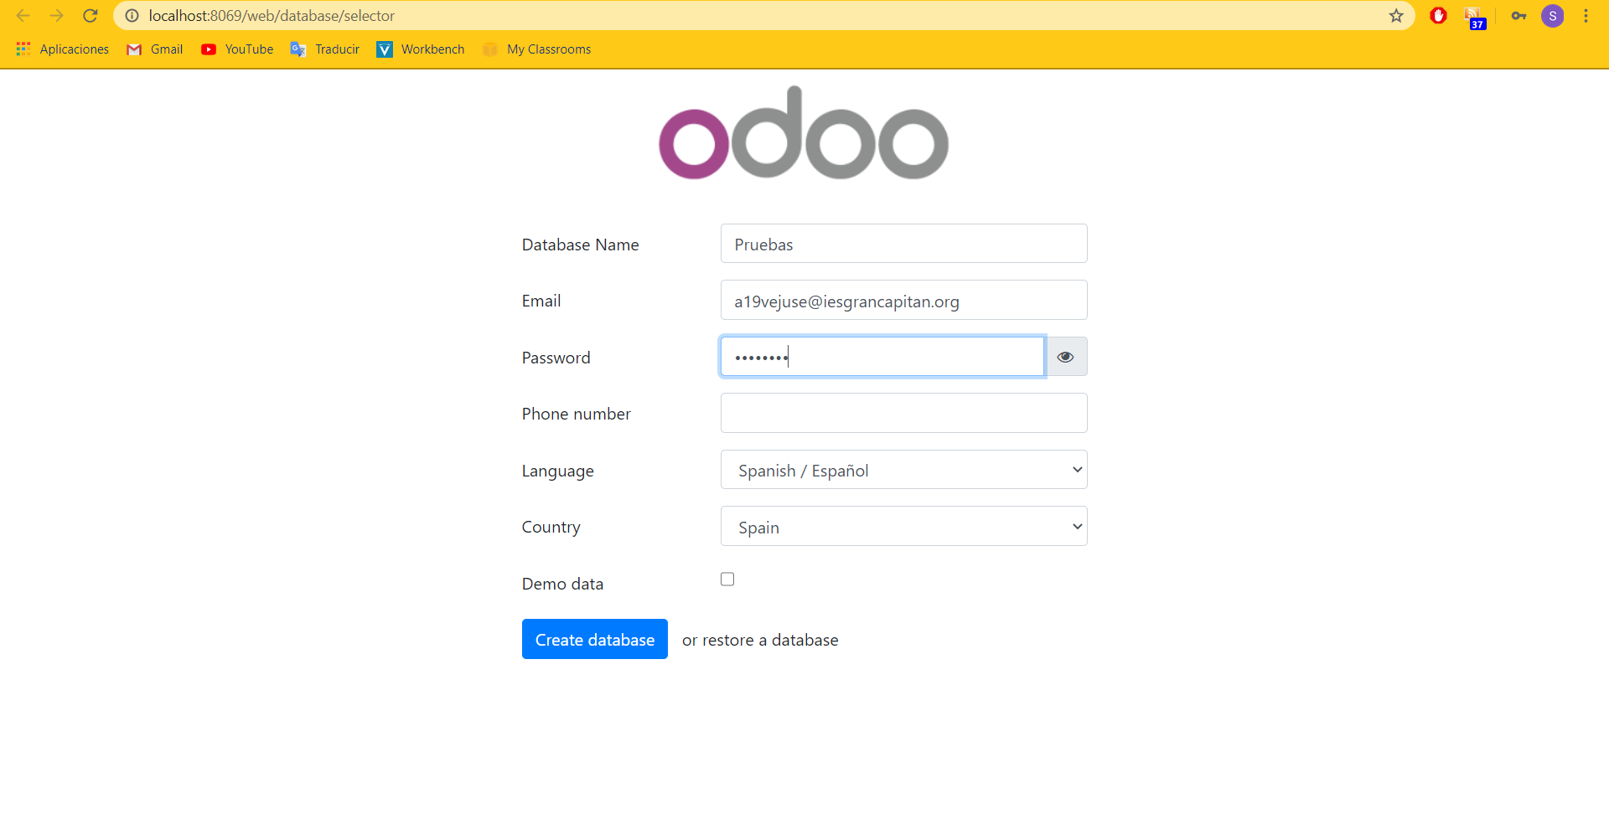1609x819 pixels.
Task: Open saved passwords key icon
Action: (x=1518, y=16)
